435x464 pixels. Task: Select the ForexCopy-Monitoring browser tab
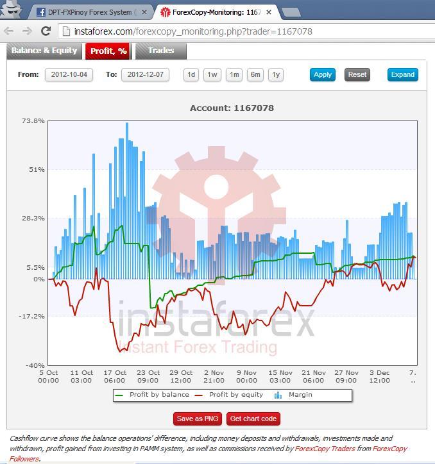216,12
